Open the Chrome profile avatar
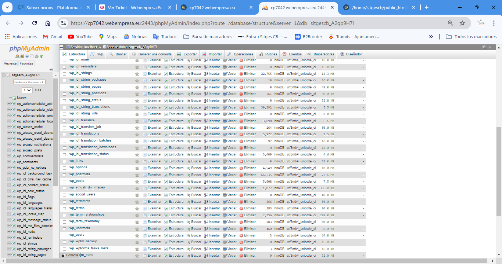502x264 pixels. [481, 23]
